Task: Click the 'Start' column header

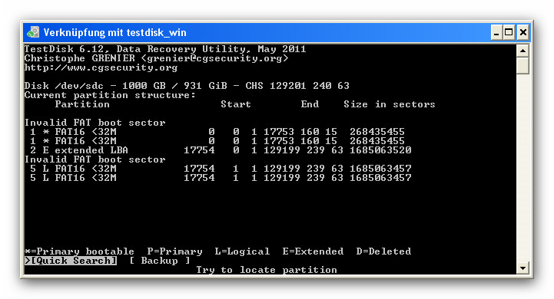Action: click(x=236, y=104)
